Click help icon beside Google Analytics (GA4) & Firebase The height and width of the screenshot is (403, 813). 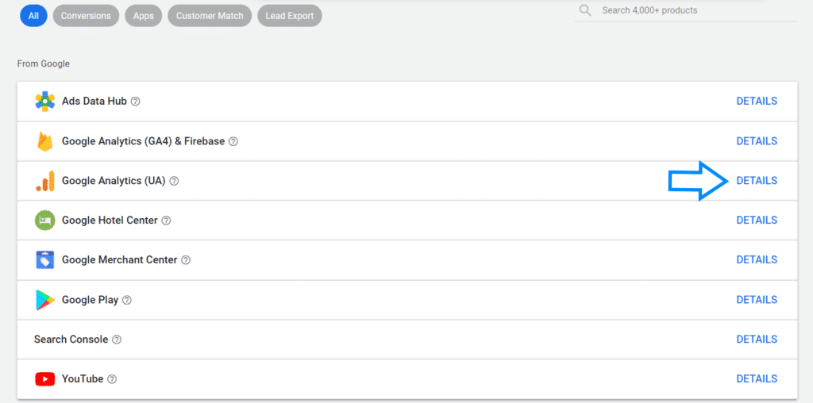click(233, 141)
